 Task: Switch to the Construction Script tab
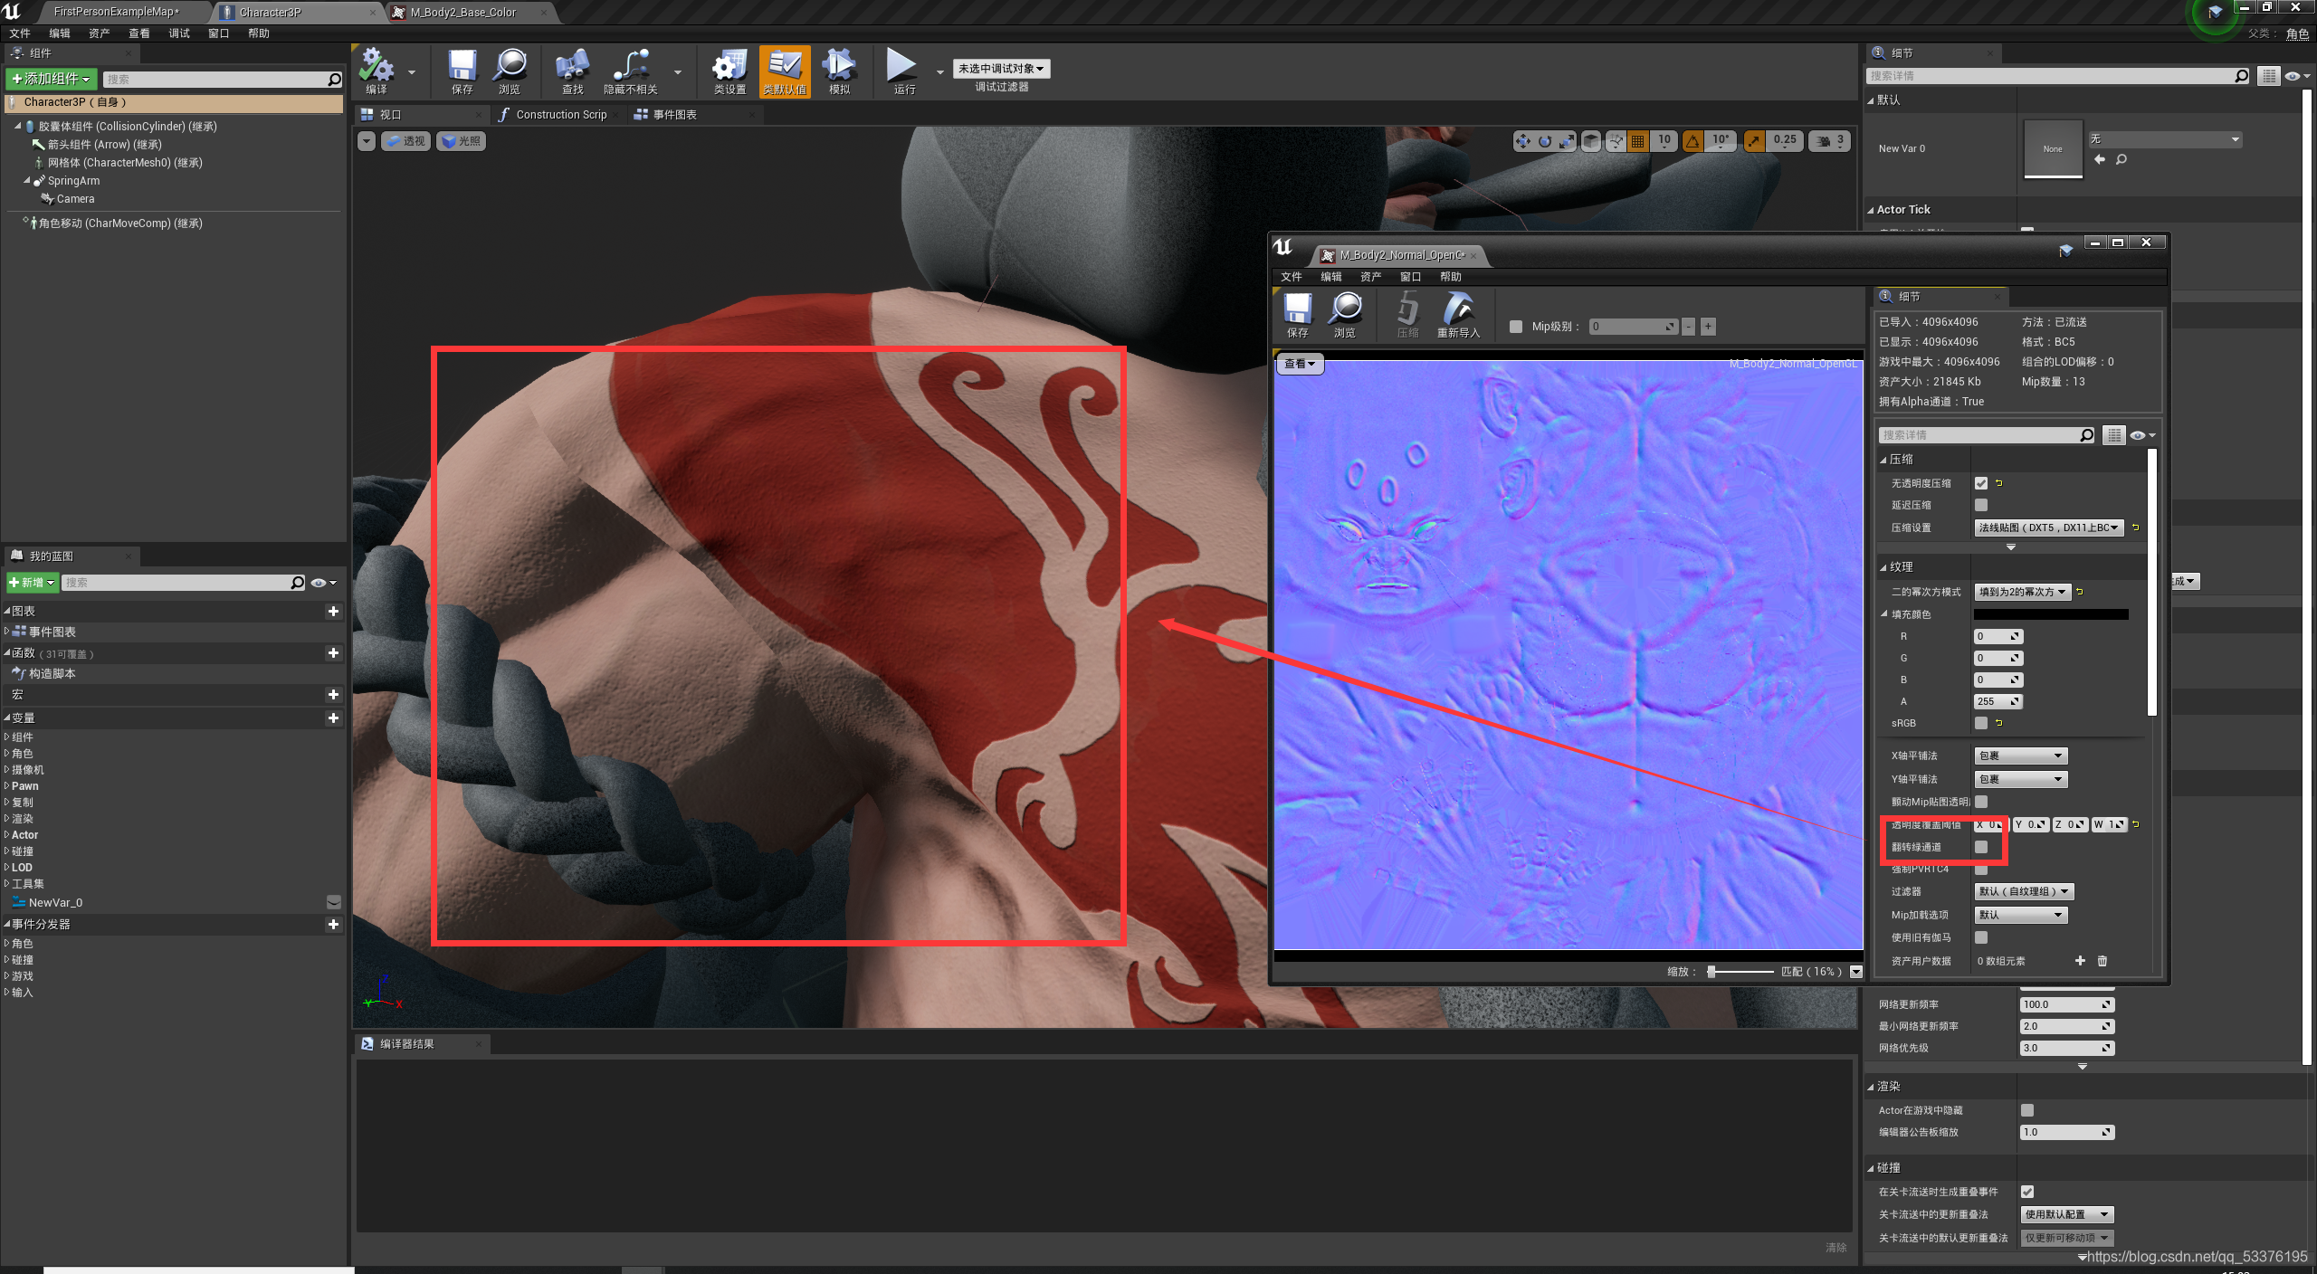coord(560,115)
